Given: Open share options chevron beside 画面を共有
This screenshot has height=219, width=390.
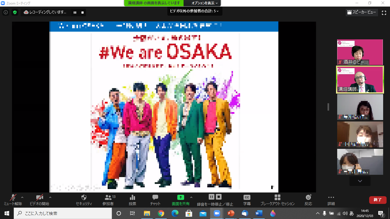Looking at the screenshot, I should pos(191,197).
